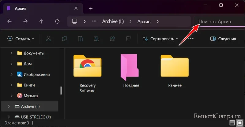Go up one folder level
The width and height of the screenshot is (245, 127).
point(41,21)
